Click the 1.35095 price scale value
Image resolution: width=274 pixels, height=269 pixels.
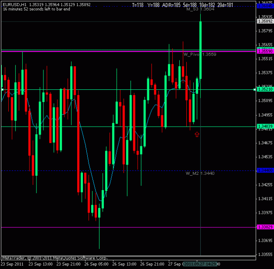pos(265,101)
